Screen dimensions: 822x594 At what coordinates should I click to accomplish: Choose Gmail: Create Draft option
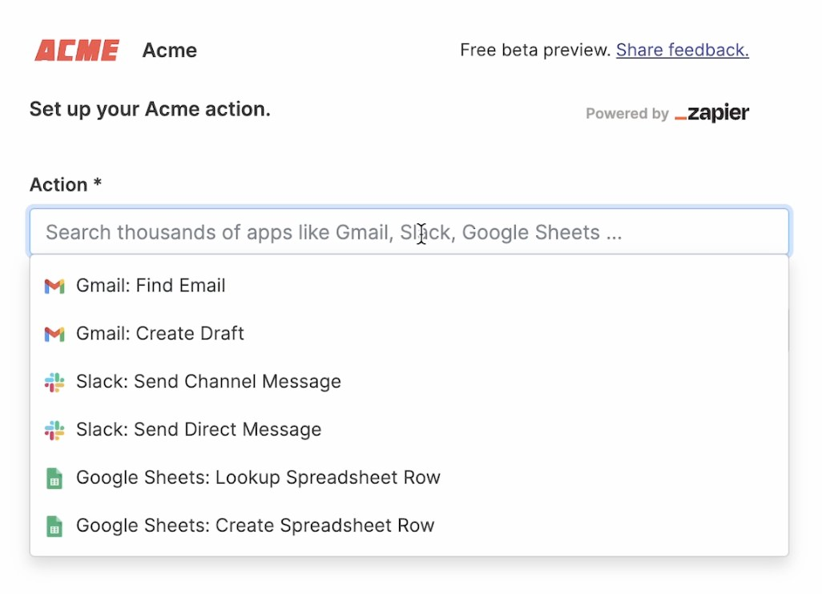click(x=409, y=334)
